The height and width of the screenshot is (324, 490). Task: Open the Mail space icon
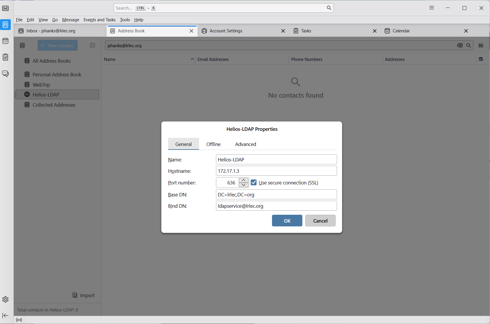6,8
